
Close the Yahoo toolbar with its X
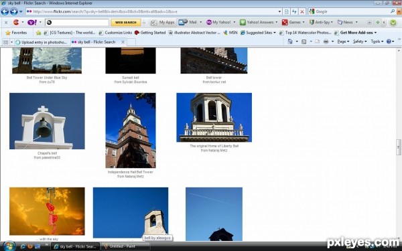[6, 23]
